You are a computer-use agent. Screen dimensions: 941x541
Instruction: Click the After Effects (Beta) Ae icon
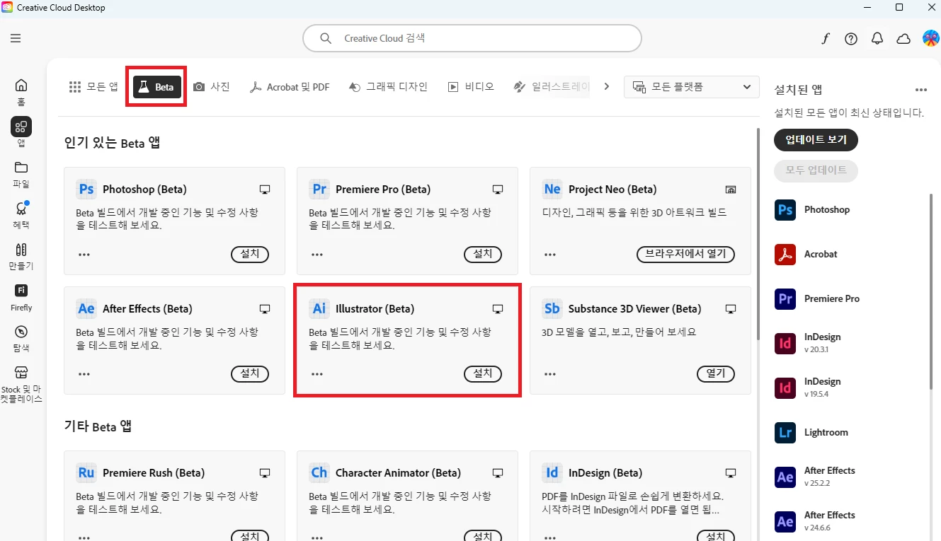(x=86, y=308)
